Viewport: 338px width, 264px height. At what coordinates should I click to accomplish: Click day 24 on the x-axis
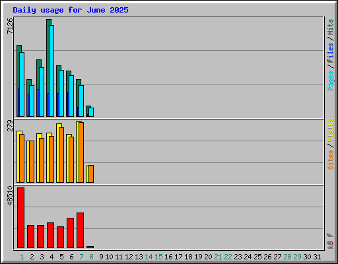(248, 257)
